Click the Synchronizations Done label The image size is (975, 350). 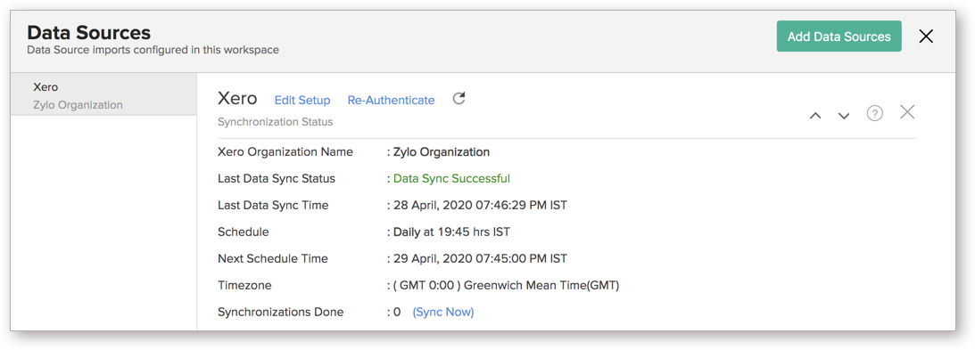pyautogui.click(x=280, y=312)
